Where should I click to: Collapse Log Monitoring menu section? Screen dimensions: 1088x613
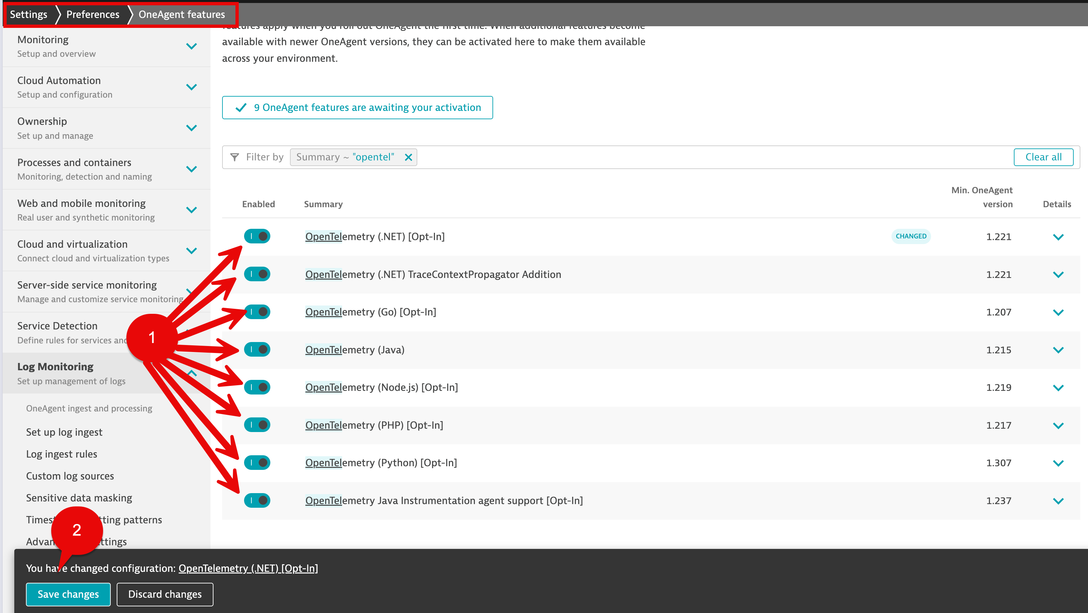click(x=106, y=373)
